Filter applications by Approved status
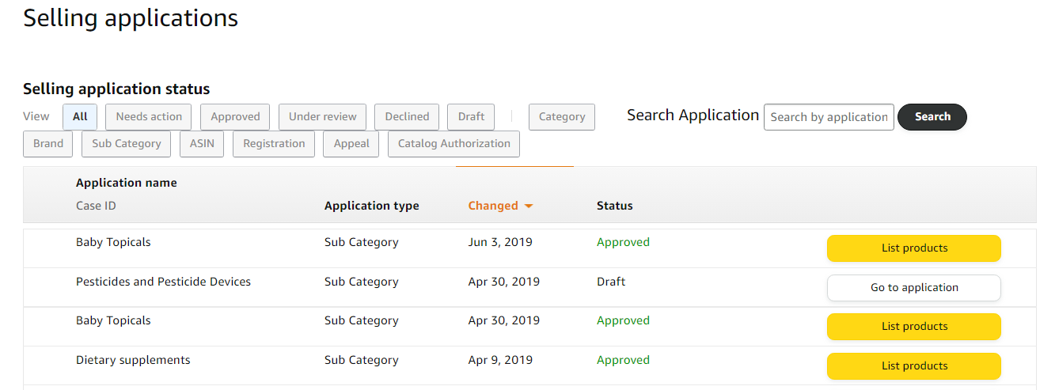The image size is (1055, 390). (235, 117)
